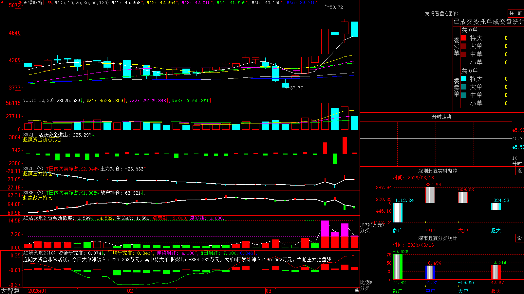524x294 pixels.
Task: Open 设 settings for 深市超赢分类统计
Action: point(520,238)
